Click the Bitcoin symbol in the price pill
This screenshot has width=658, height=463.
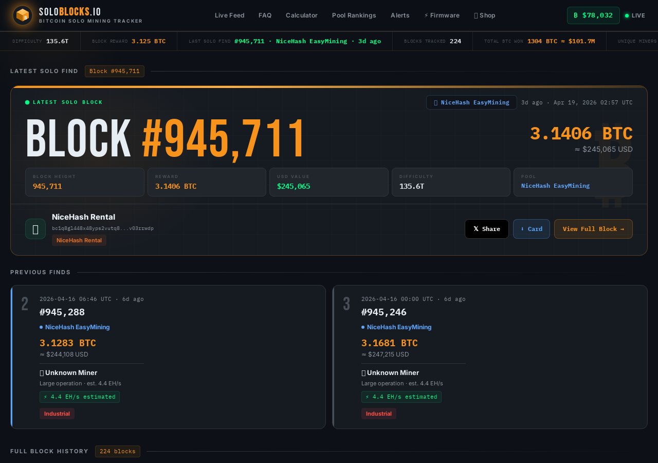[x=575, y=15]
